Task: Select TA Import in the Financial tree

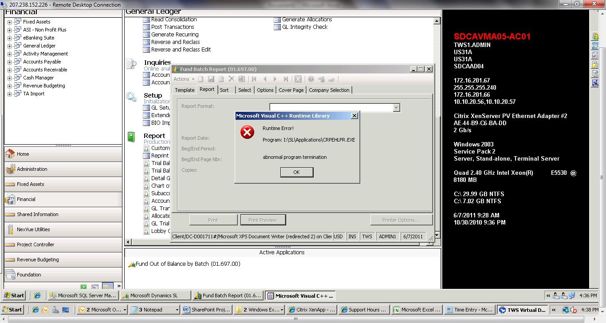Action: tap(34, 94)
